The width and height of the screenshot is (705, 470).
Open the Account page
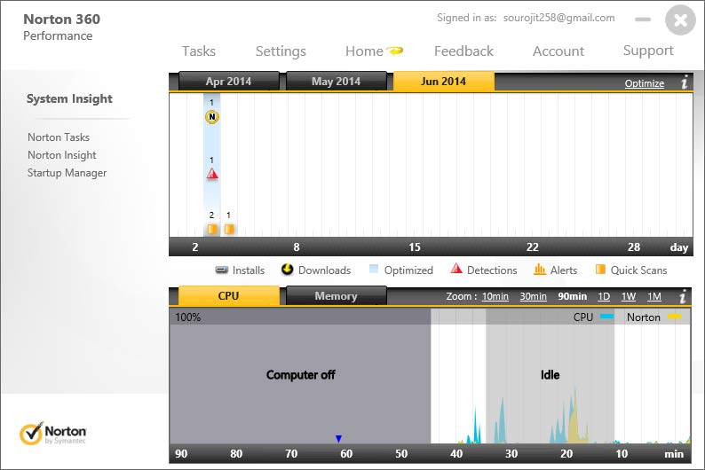[558, 51]
